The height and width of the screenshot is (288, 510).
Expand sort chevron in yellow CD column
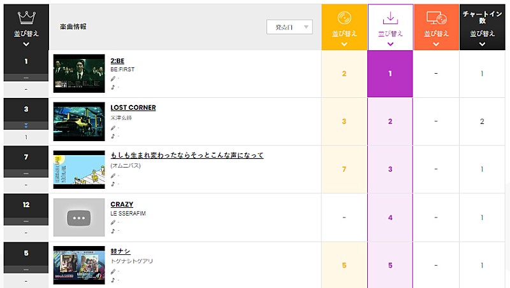coord(344,45)
